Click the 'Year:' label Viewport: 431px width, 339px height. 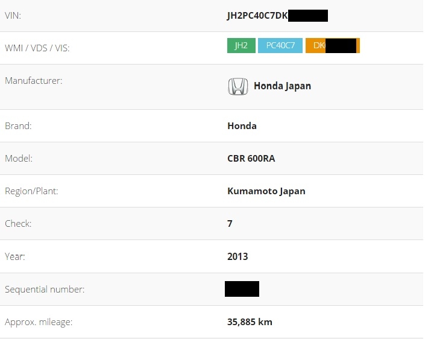15,256
